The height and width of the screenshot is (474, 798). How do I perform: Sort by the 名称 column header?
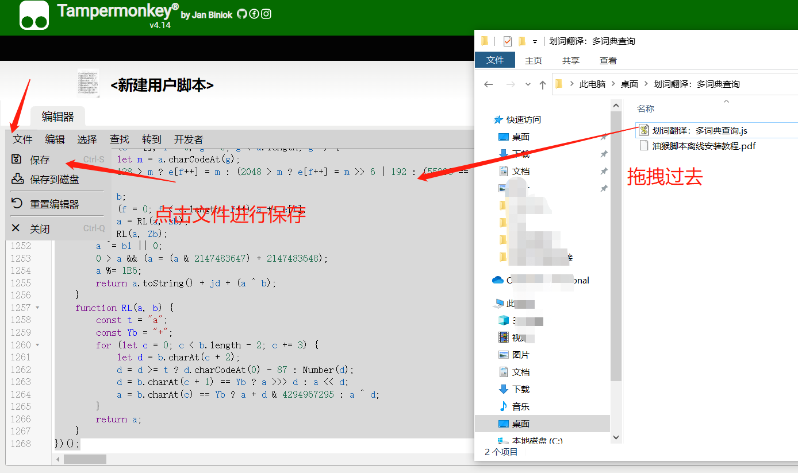pos(646,108)
